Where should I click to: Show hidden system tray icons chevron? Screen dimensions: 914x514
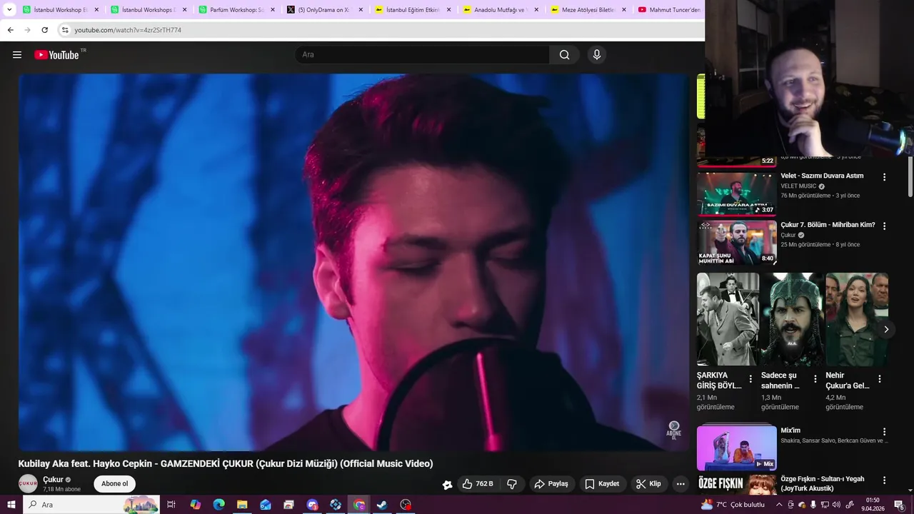[x=779, y=505]
